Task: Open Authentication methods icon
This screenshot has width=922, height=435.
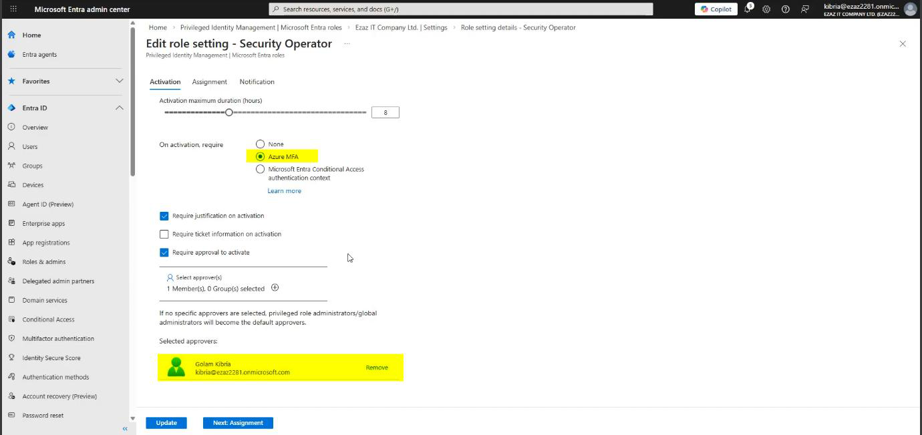Action: point(11,377)
